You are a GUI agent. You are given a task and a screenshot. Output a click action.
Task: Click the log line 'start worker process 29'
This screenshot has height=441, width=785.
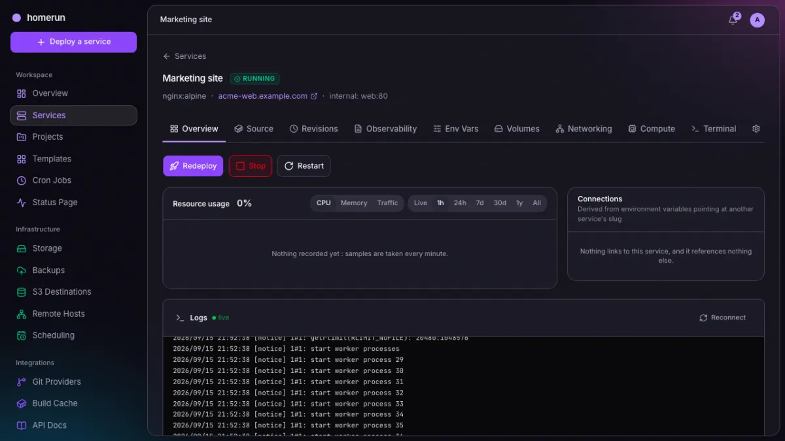[288, 360]
